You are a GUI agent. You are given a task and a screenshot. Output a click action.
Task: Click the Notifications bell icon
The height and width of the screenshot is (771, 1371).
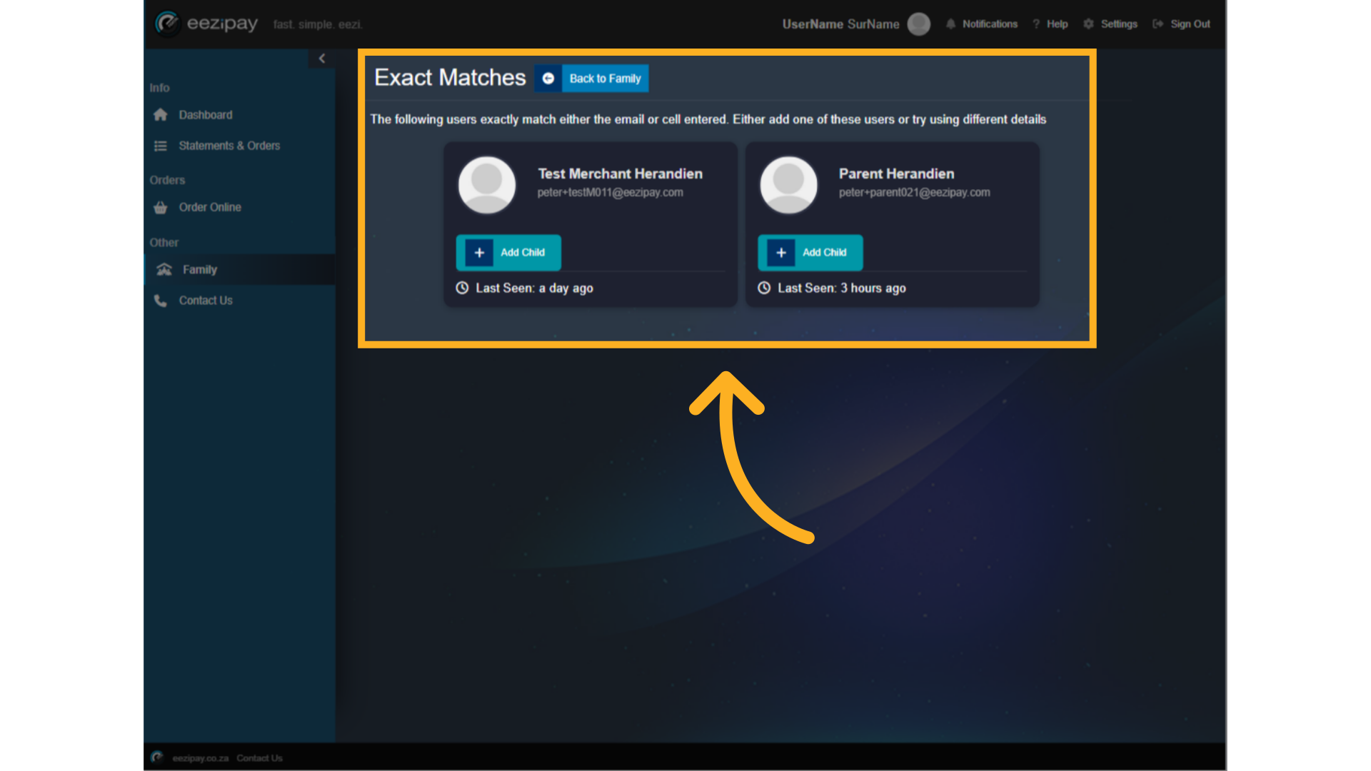[951, 24]
